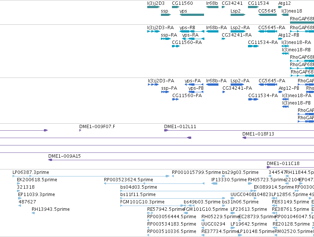The width and height of the screenshot is (314, 237).
Task: Click the RE63149.5prime EST label
Action: (290, 202)
